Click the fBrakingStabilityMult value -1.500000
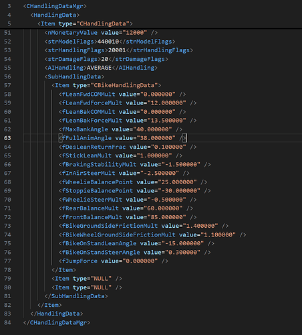The image size is (302, 335). coord(181,164)
